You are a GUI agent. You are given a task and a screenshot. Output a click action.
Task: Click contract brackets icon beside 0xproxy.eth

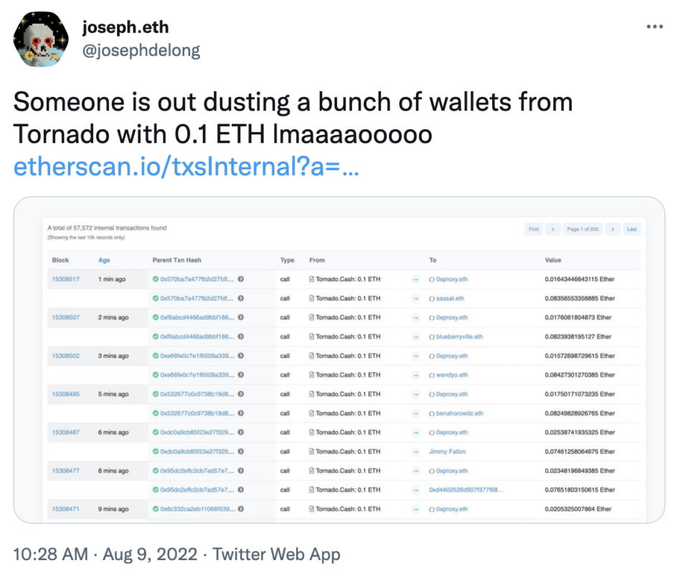point(431,279)
